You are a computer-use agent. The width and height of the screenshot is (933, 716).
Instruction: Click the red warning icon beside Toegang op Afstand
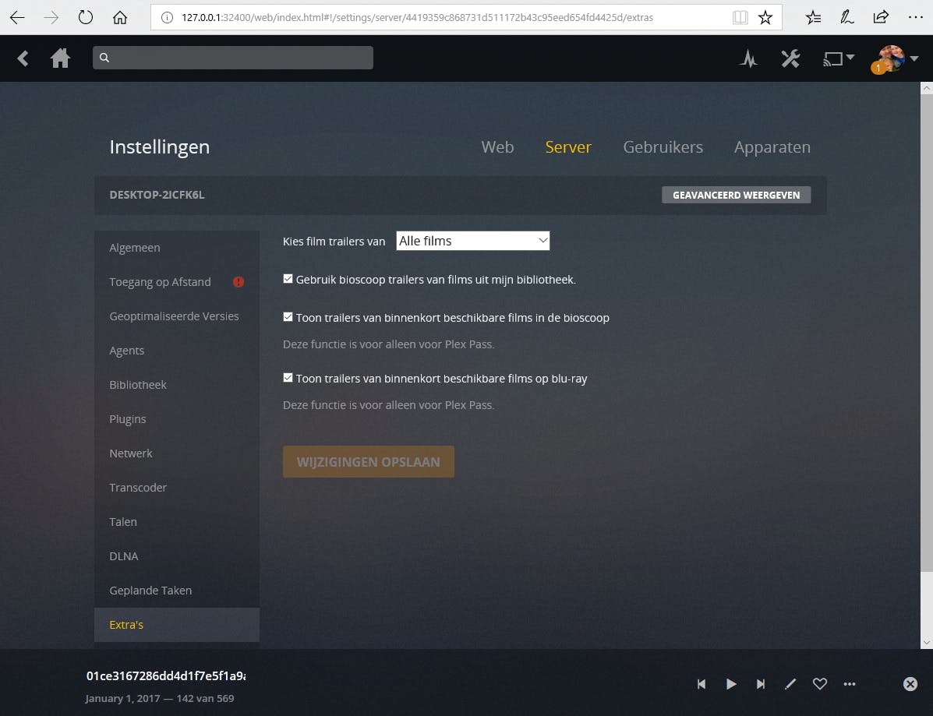239,282
